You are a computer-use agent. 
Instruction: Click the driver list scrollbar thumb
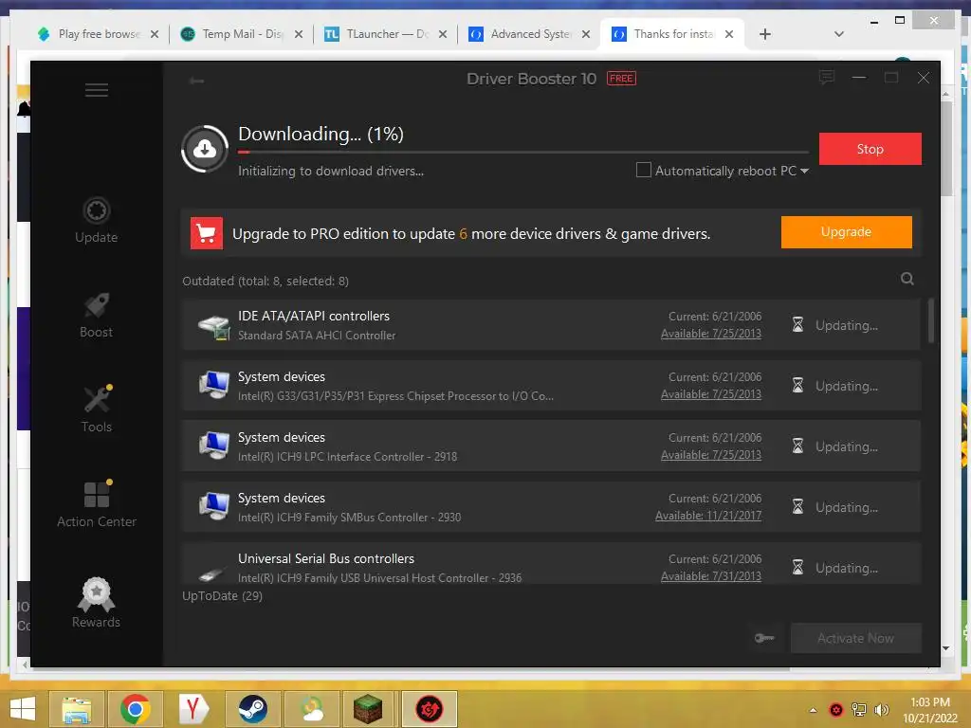(931, 320)
